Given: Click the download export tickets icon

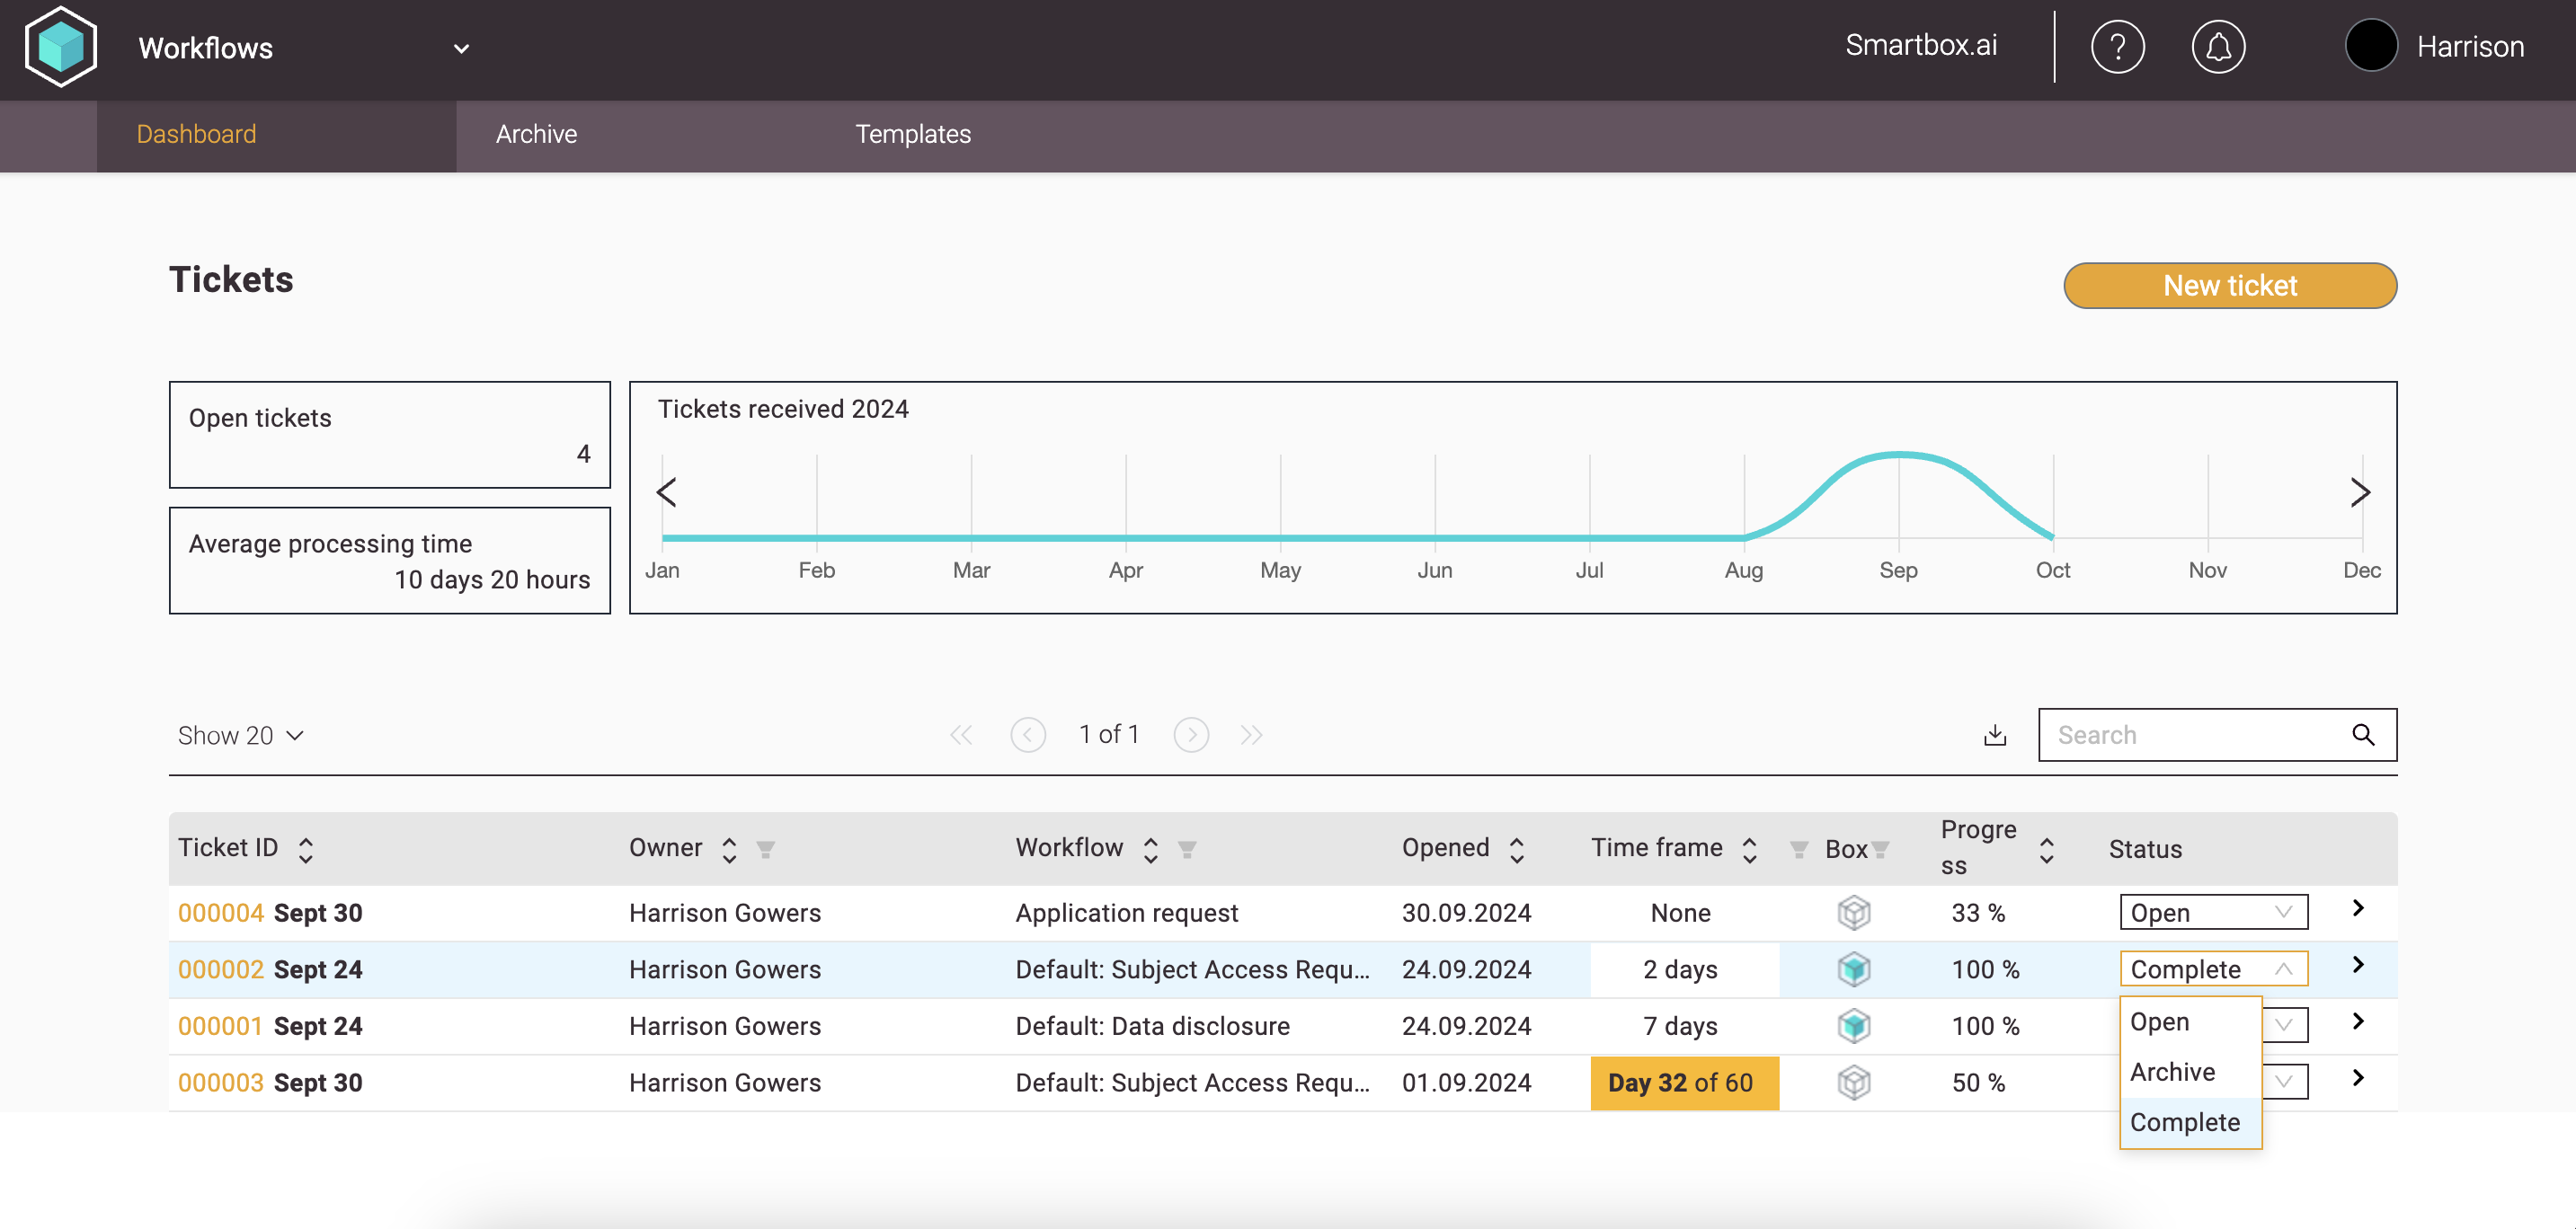Looking at the screenshot, I should point(1994,736).
